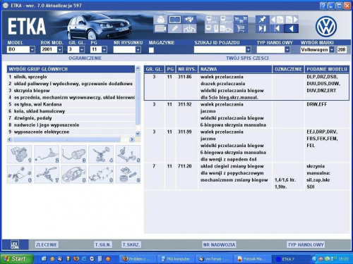Select 'kola, uklad hamulcowy' group
This screenshot has height=264, width=353.
pos(71,111)
